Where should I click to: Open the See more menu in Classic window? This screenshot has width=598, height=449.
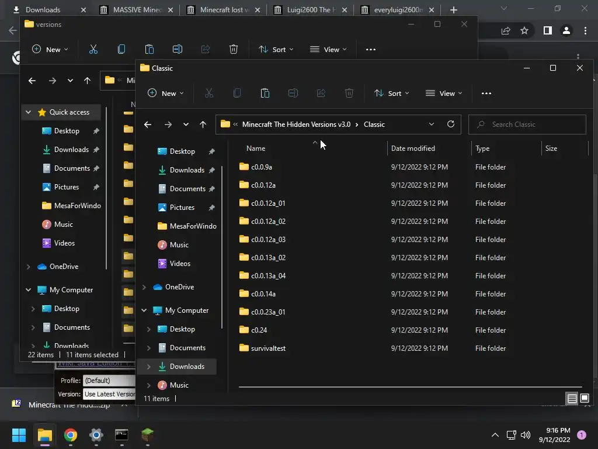pyautogui.click(x=486, y=93)
